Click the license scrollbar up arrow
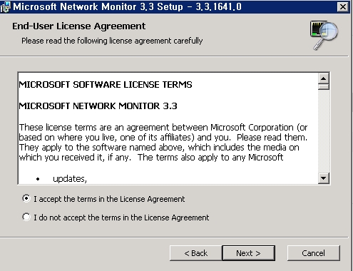 point(323,78)
